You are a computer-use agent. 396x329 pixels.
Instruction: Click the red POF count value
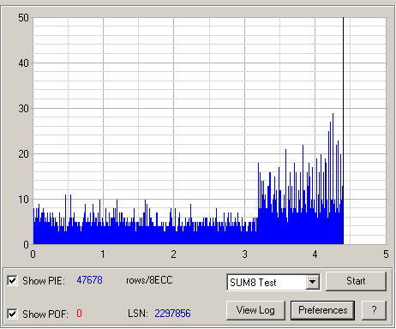79,314
